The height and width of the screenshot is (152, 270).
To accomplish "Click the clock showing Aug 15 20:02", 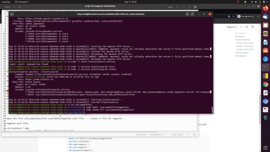I will click(x=130, y=2).
